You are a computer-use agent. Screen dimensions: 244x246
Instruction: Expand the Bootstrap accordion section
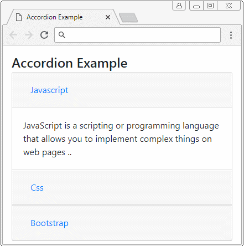[50, 223]
